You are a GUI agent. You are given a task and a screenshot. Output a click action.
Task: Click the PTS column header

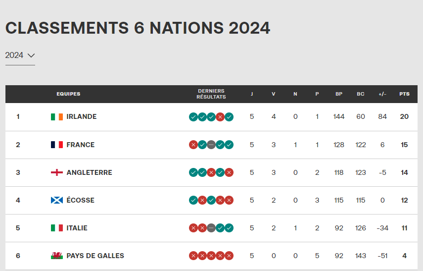404,94
